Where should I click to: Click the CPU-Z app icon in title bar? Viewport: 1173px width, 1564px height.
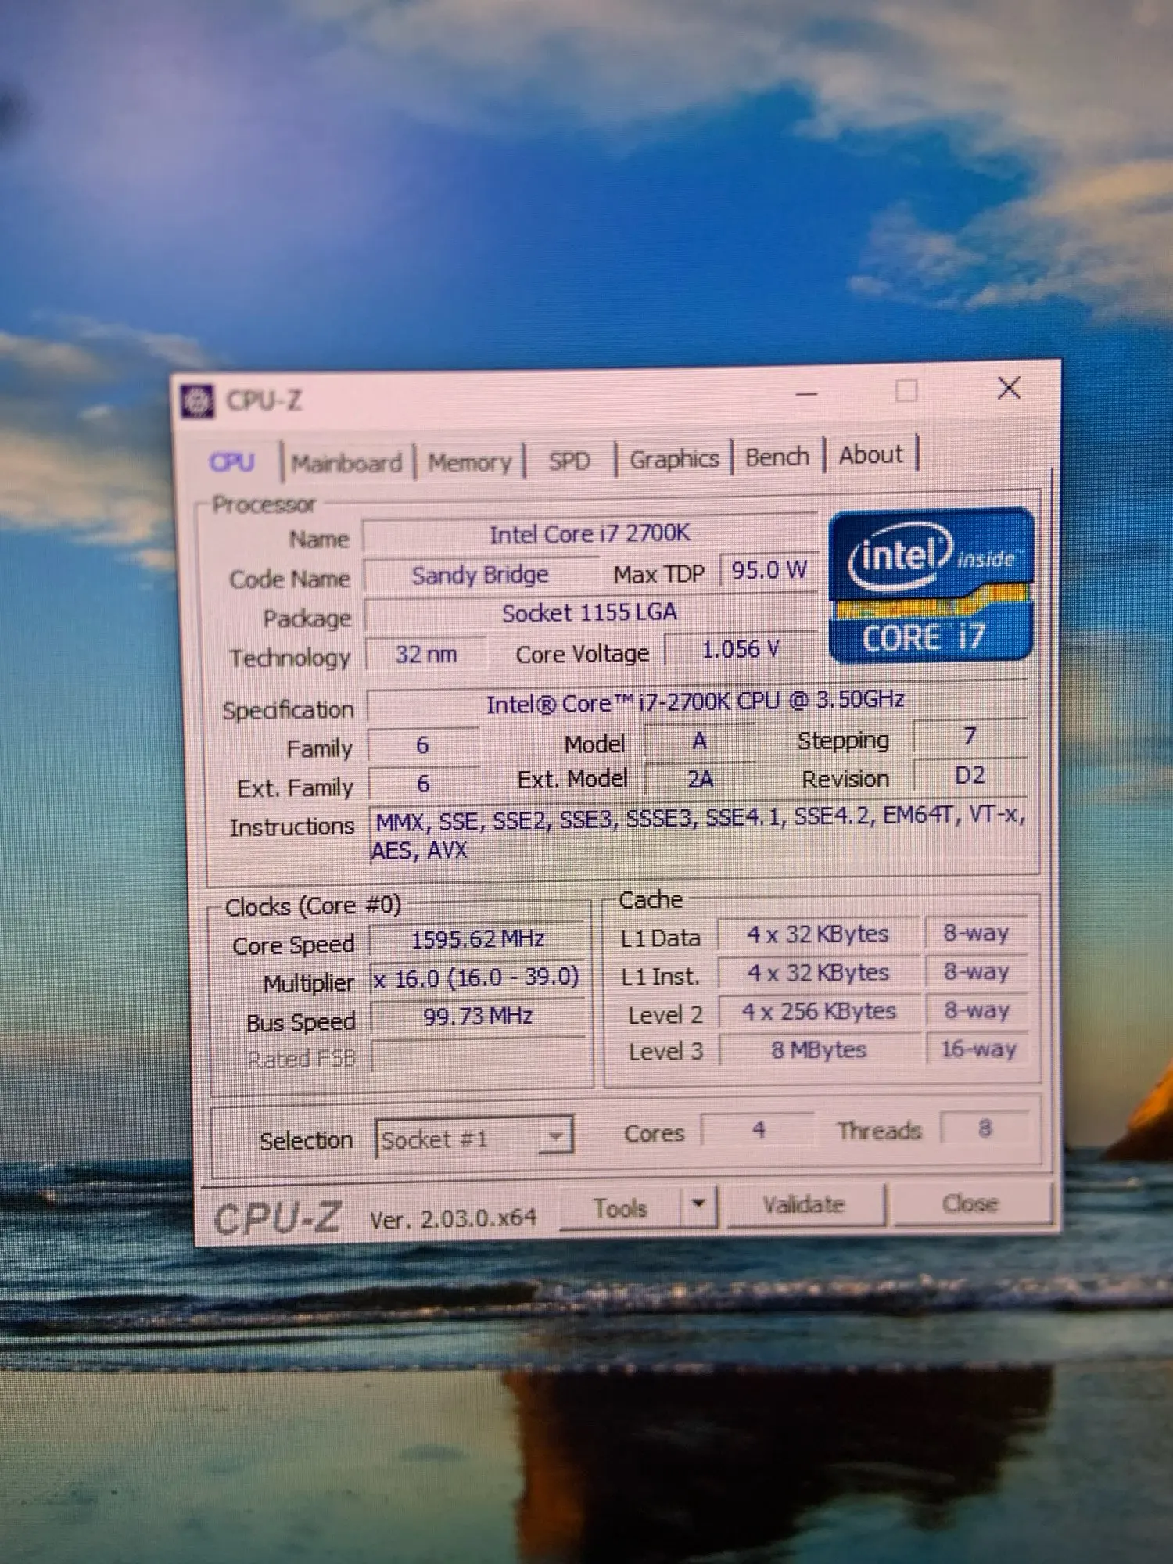(x=197, y=401)
